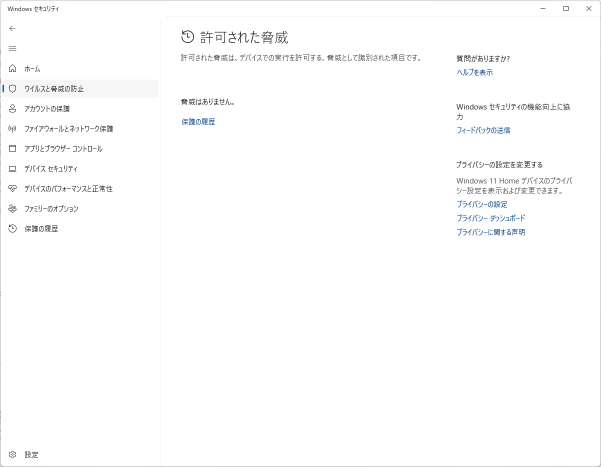601x467 pixels.
Task: Click the フィードバックの送信 link
Action: coord(483,130)
